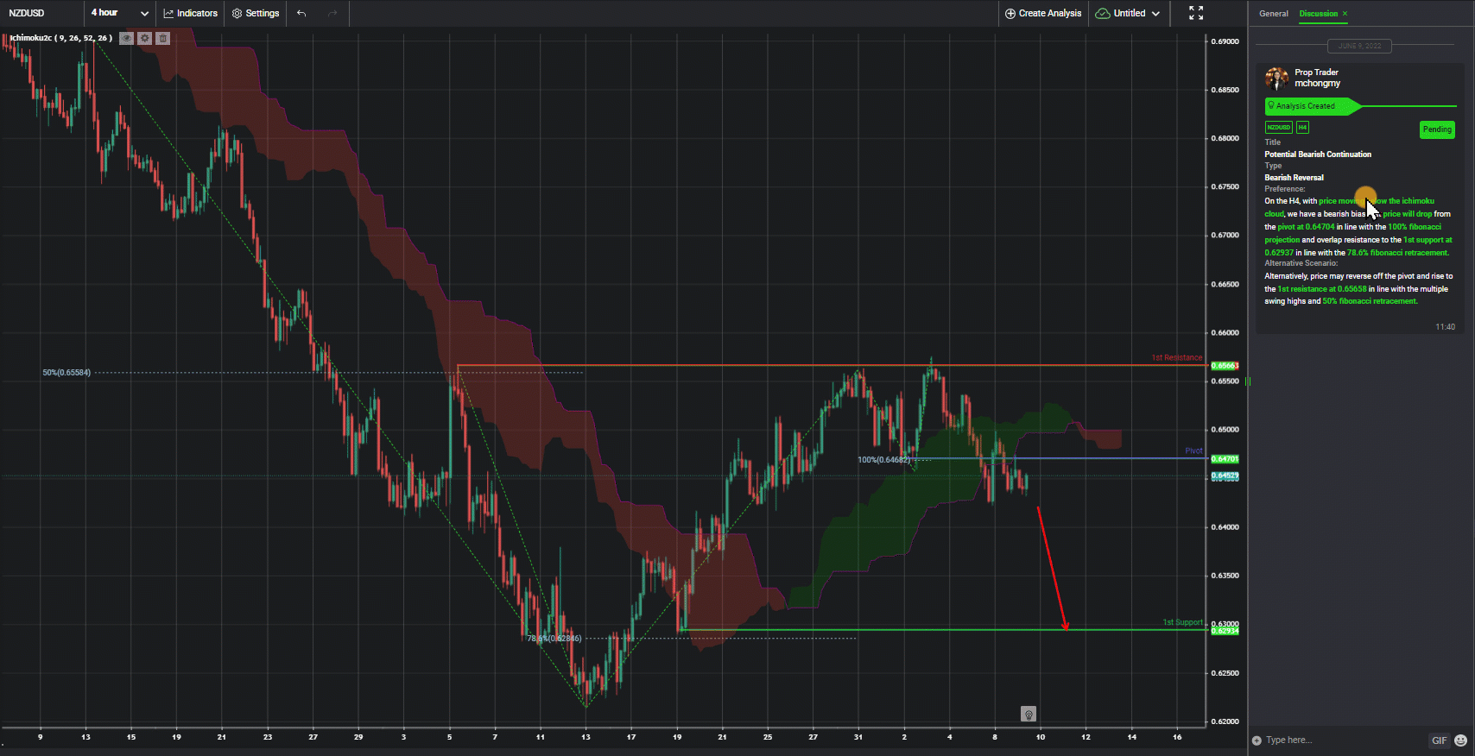
Task: Click the redo arrow
Action: pos(332,13)
